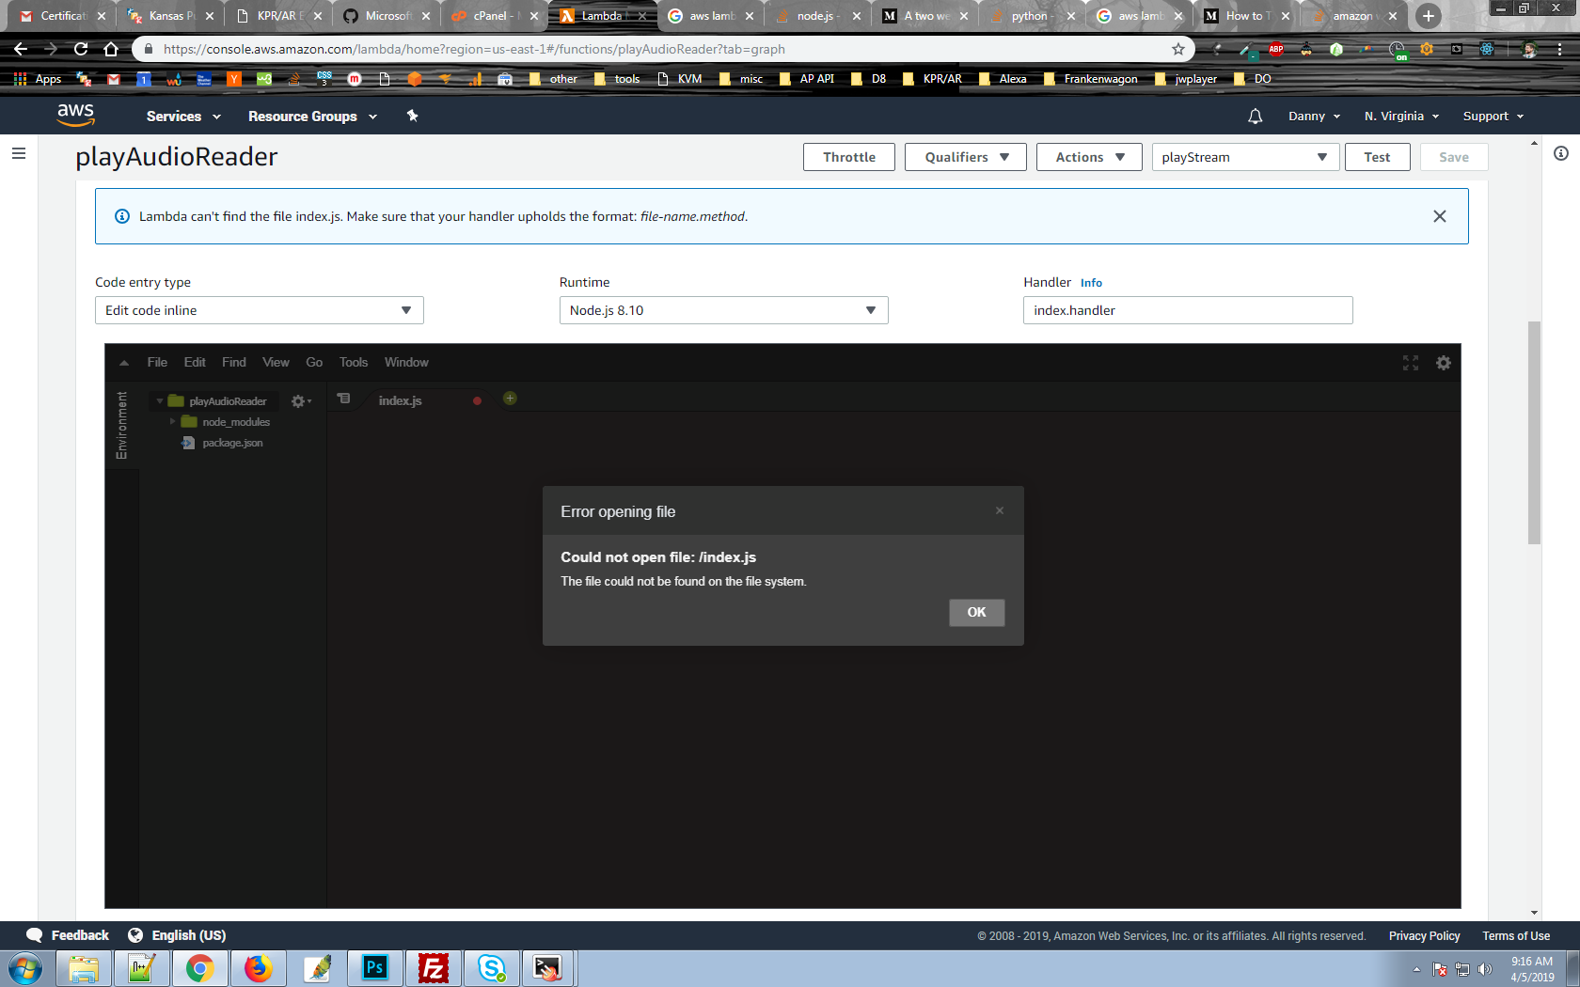Screen dimensions: 1580x987
Task: Open the Node.js 8.10 Runtime dropdown
Action: tap(723, 310)
